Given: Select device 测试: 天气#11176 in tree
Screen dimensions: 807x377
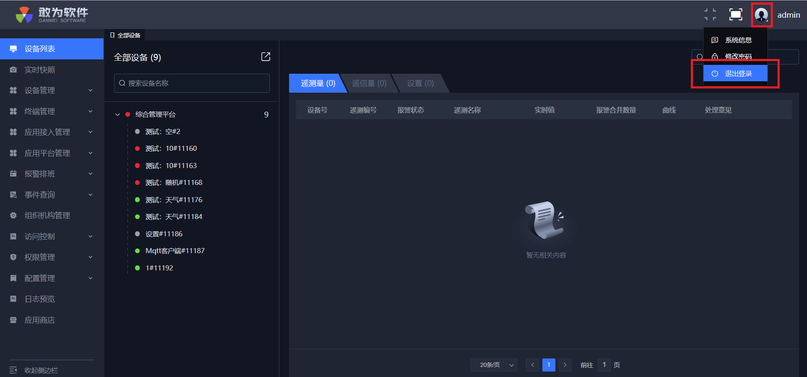Looking at the screenshot, I should click(x=174, y=200).
